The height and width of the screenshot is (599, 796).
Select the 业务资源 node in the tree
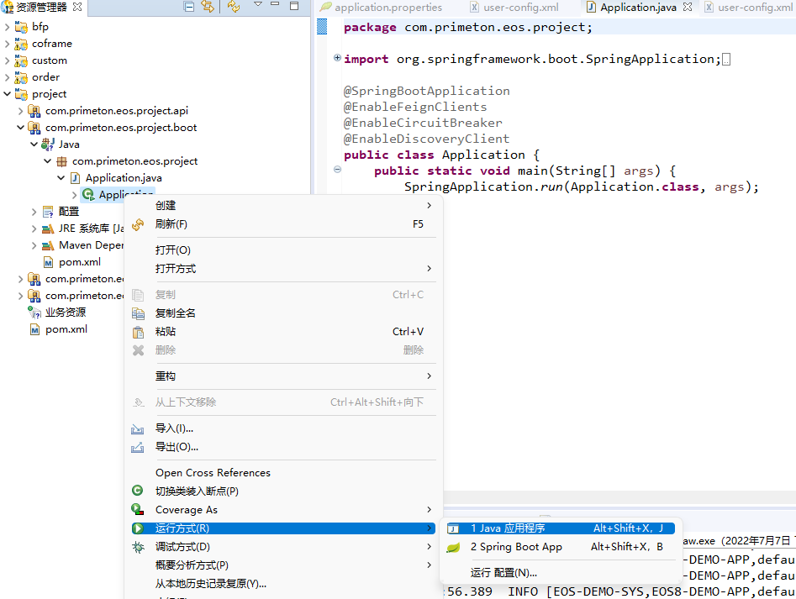[x=65, y=313]
